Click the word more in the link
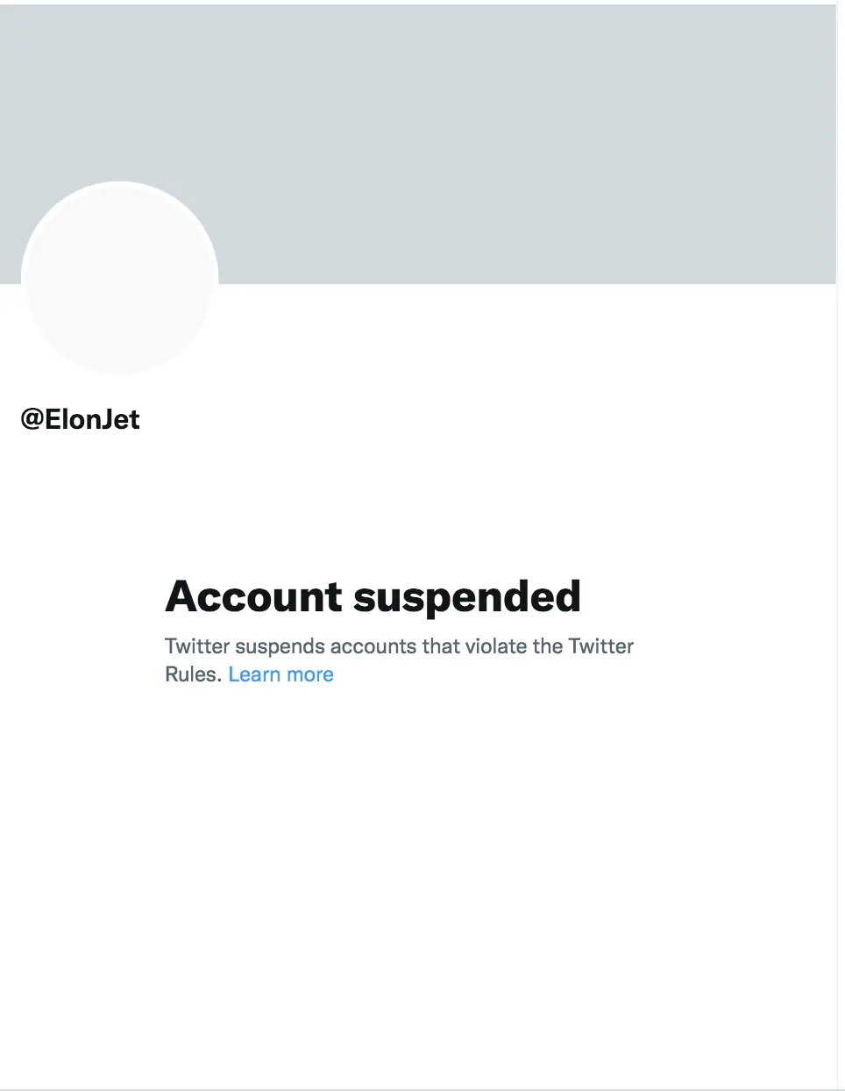This screenshot has width=845, height=1091. (310, 674)
